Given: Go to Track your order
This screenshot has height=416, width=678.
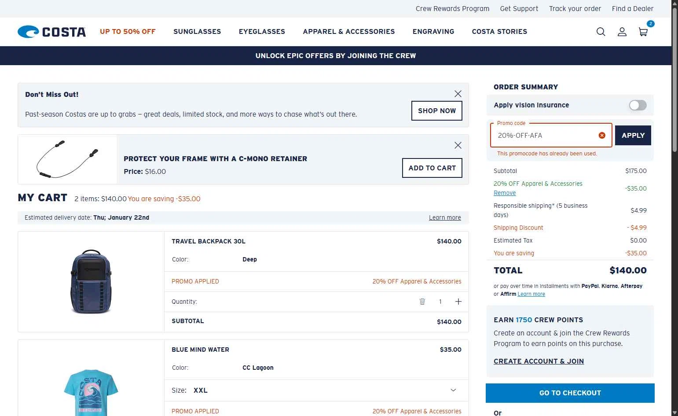Looking at the screenshot, I should 575,9.
